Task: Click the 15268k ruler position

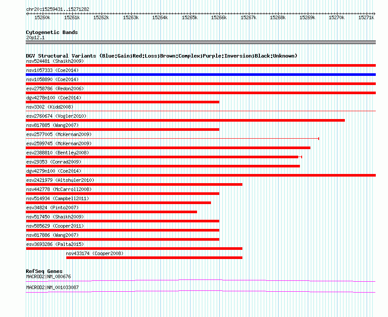Action: [278, 17]
